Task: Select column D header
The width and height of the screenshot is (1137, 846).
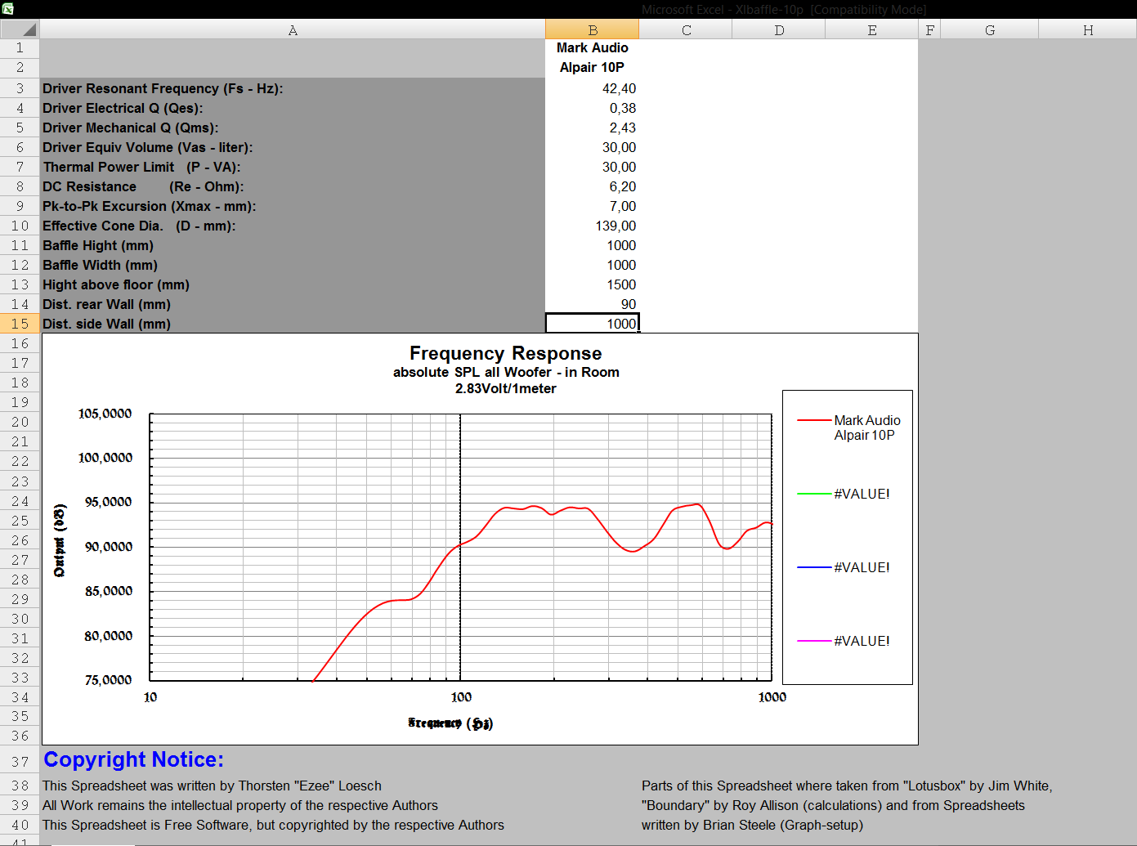Action: 779,29
